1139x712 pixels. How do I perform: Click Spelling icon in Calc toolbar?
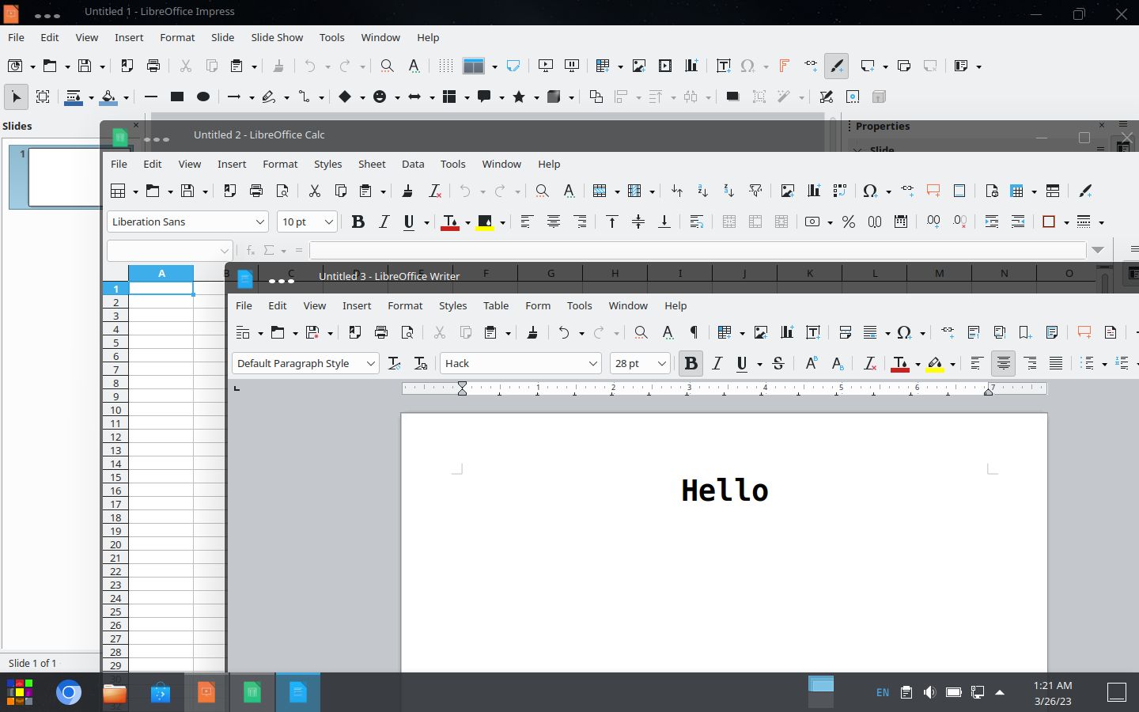point(569,191)
